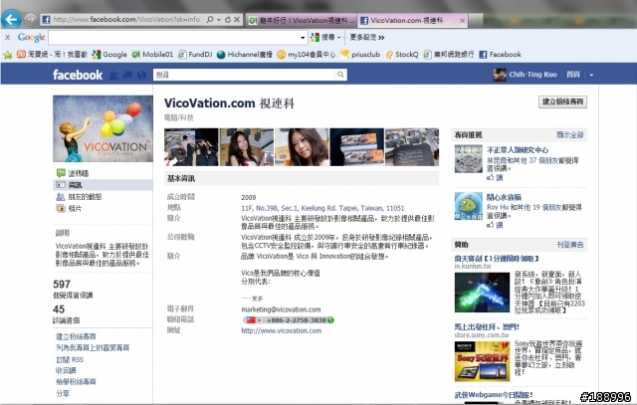This screenshot has width=637, height=405.
Task: Click the messages icon in Facebook bar
Action: point(127,75)
